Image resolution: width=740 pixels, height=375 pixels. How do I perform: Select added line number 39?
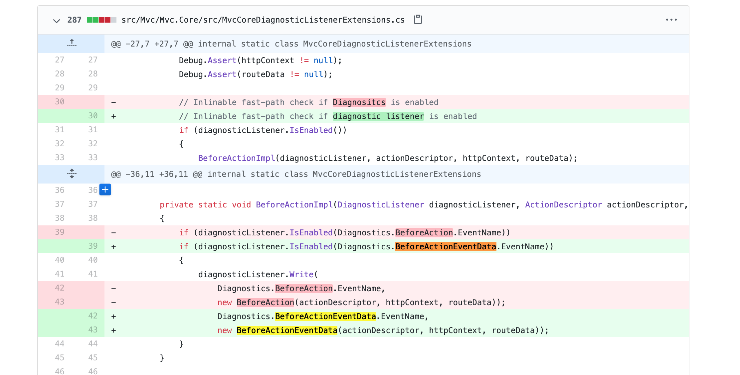pos(93,246)
